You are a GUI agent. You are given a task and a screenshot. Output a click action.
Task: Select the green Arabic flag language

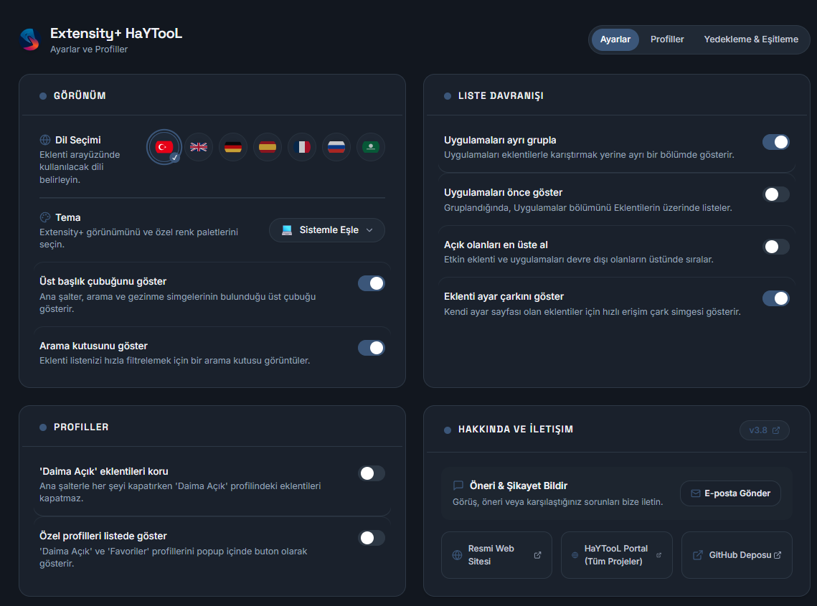point(370,147)
